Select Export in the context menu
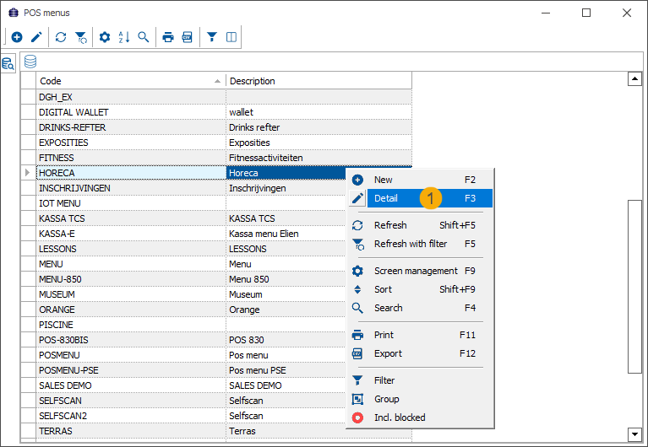 pyautogui.click(x=388, y=353)
